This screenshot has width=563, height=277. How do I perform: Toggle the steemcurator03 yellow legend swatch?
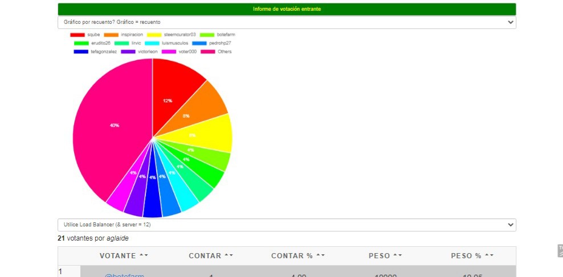[154, 35]
